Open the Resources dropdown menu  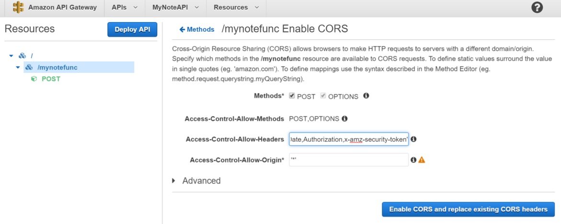pyautogui.click(x=237, y=7)
